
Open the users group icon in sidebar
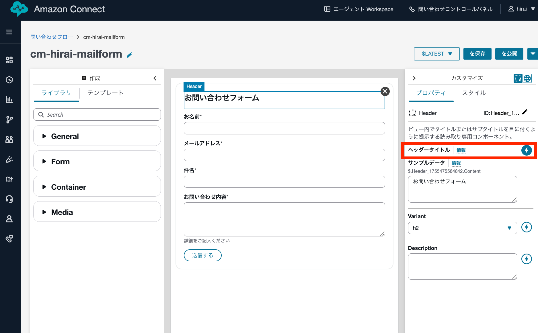coord(9,139)
